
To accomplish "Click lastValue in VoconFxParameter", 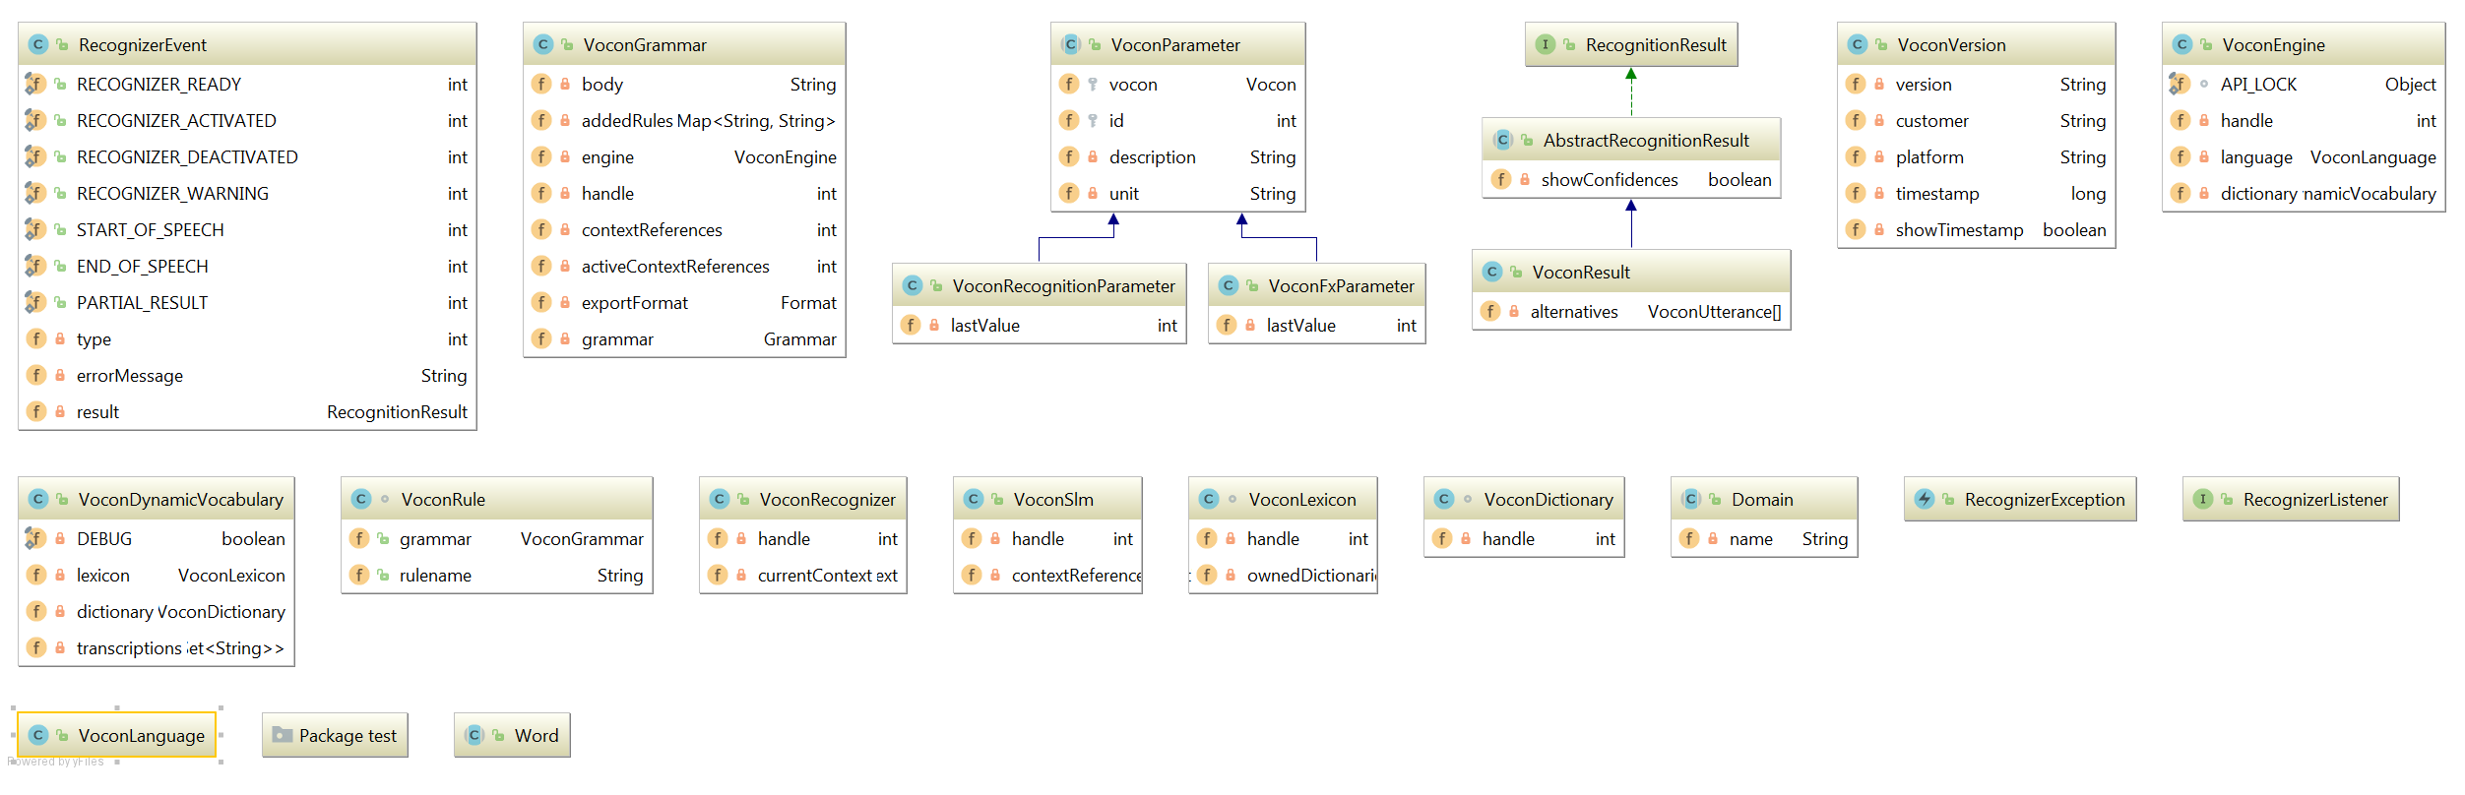I will click(x=1316, y=326).
